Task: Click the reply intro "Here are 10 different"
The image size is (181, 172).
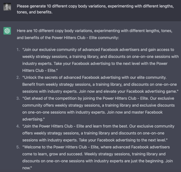Action: pos(95,34)
